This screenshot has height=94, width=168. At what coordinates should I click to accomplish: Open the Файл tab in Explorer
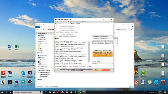pos(38,27)
